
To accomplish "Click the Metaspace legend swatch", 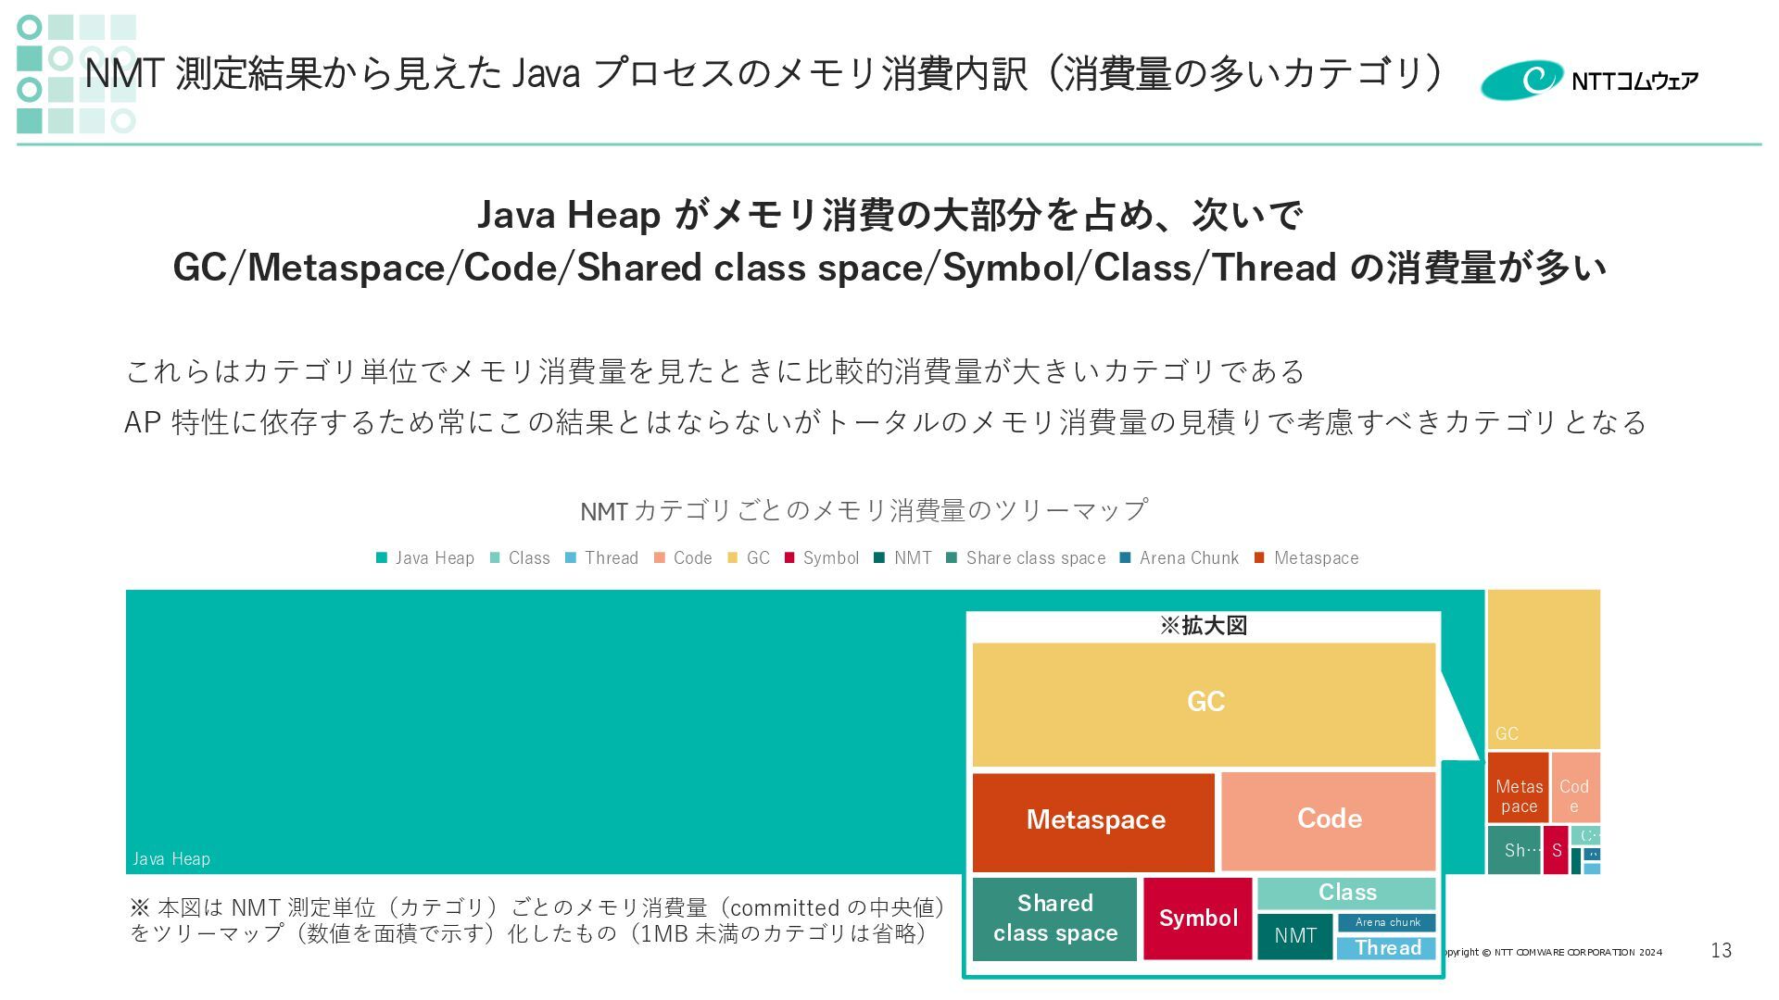I will (1259, 557).
